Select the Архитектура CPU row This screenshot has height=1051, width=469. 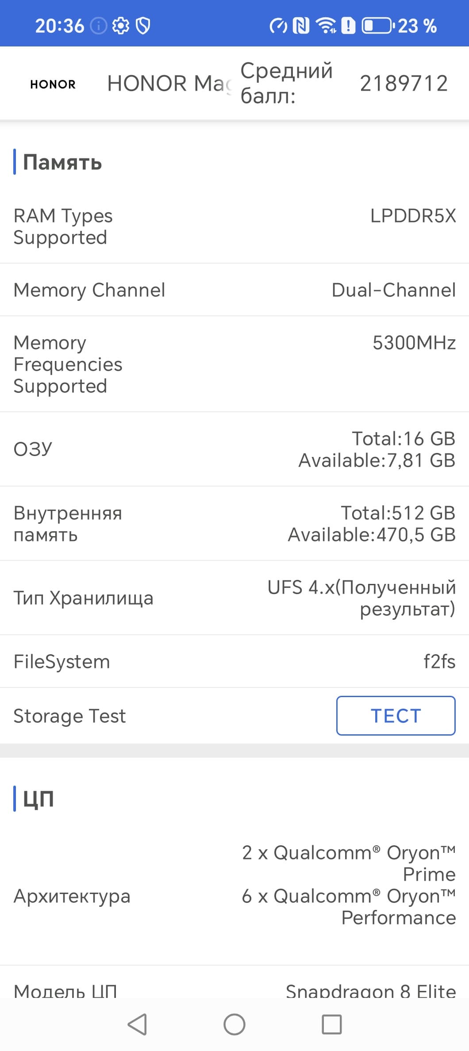234,896
